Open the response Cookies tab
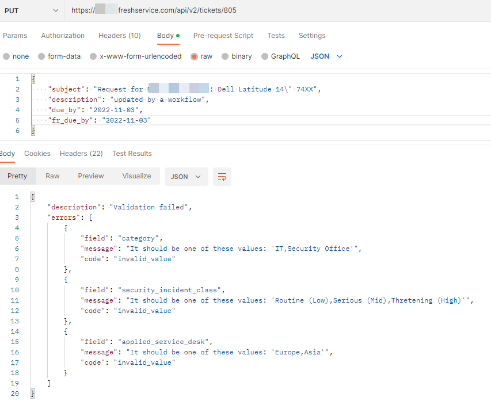 click(37, 154)
